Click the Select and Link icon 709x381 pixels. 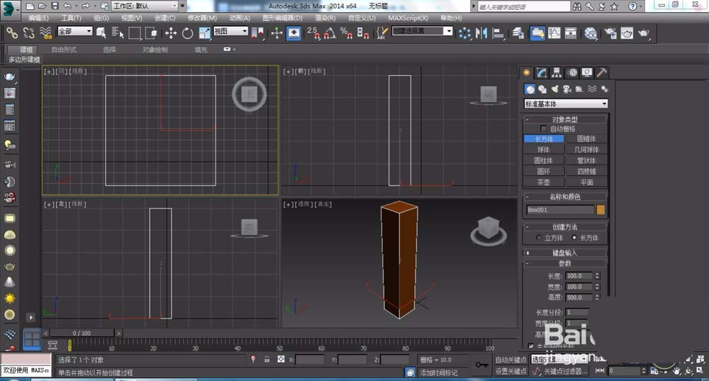[x=12, y=33]
